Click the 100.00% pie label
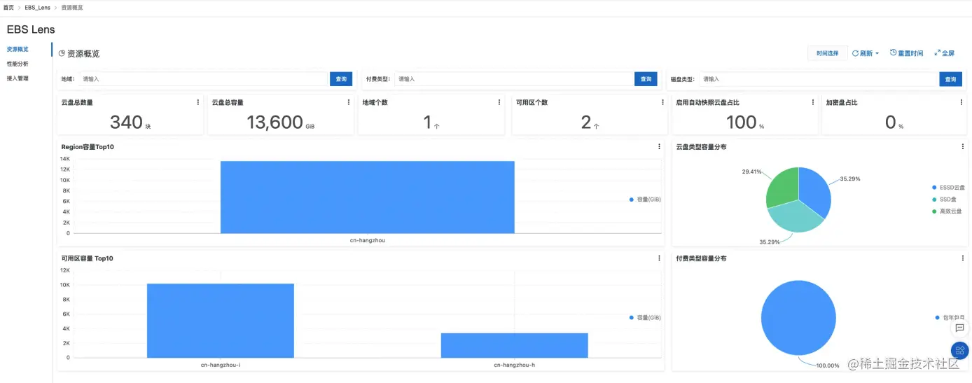 coord(829,365)
